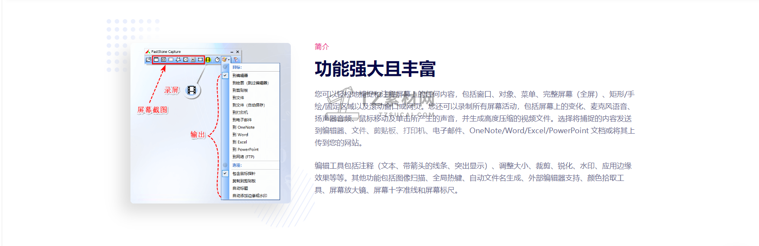Image resolution: width=759 pixels, height=246 pixels.
Task: Minimize the FastStone Capture panel
Action: (x=232, y=52)
